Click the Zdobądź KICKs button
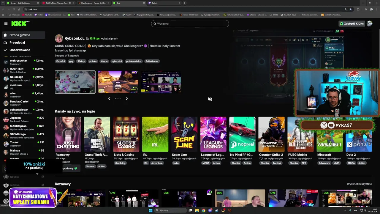 point(352,23)
